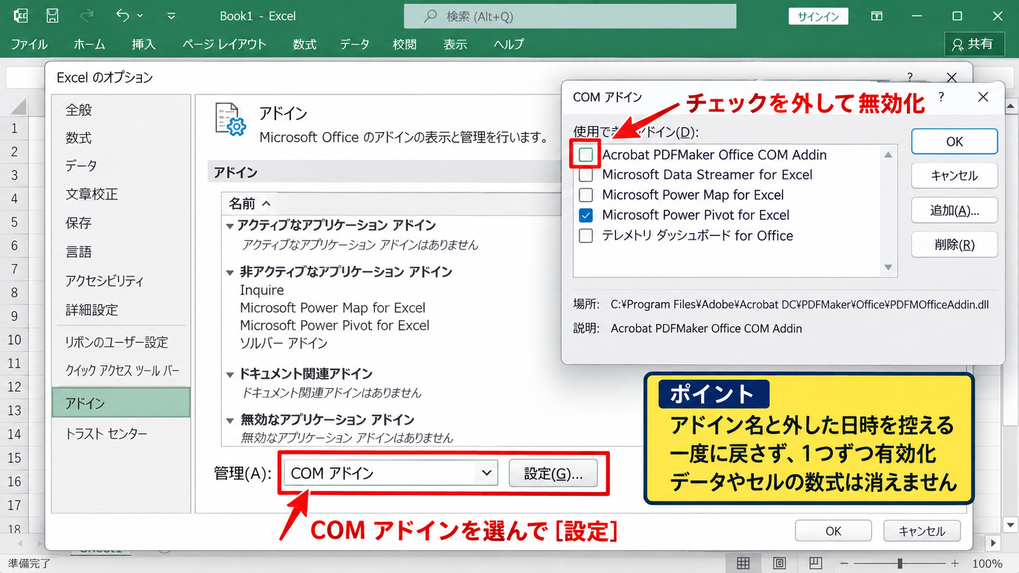
Task: Switch to Normal view icon in status bar
Action: (743, 563)
